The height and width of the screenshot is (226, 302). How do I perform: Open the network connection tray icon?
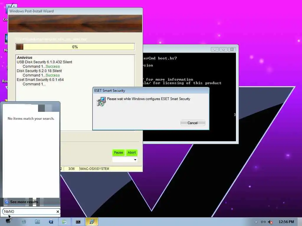coord(263,222)
